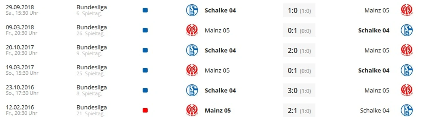
Task: Click Mainz 05 away crest in 29.09.2018 match
Action: pyautogui.click(x=407, y=10)
